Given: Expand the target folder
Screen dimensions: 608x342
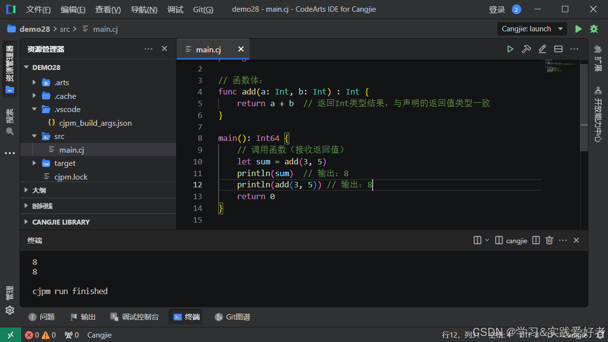Looking at the screenshot, I should pos(34,163).
